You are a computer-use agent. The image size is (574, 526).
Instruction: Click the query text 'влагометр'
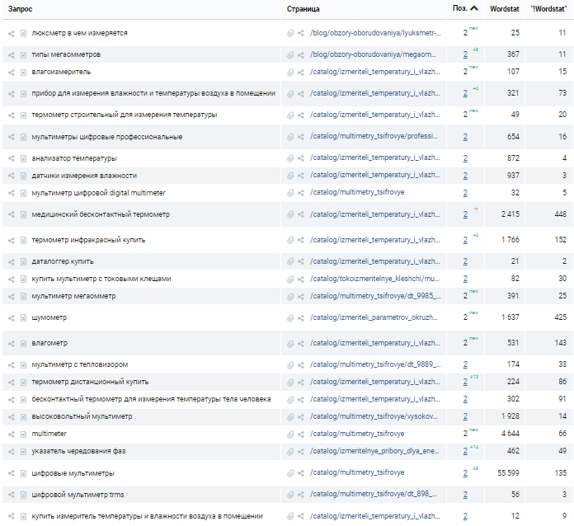click(49, 343)
